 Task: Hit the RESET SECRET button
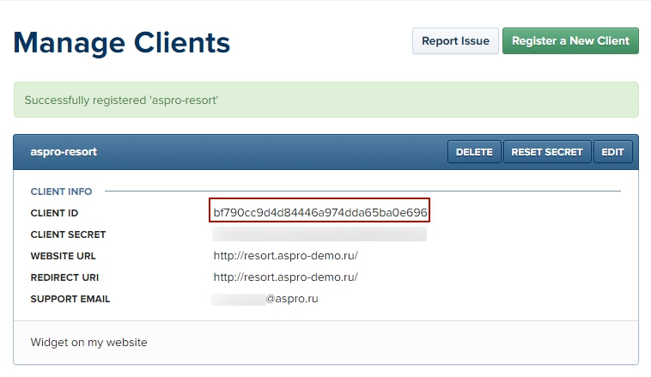point(547,152)
